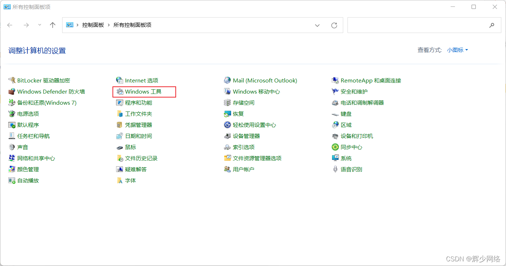506x266 pixels.
Task: Click the address bar control panel icon
Action: click(70, 25)
